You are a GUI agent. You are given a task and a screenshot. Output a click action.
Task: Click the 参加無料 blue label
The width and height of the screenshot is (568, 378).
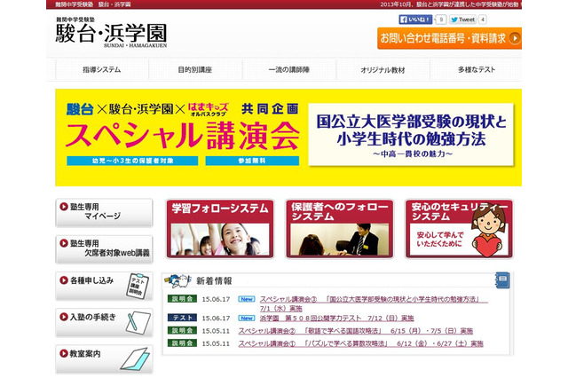(x=252, y=161)
